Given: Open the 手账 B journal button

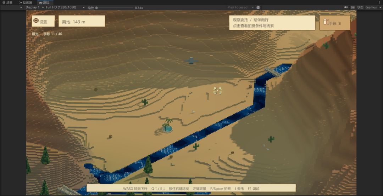Looking at the screenshot, I should (335, 23).
